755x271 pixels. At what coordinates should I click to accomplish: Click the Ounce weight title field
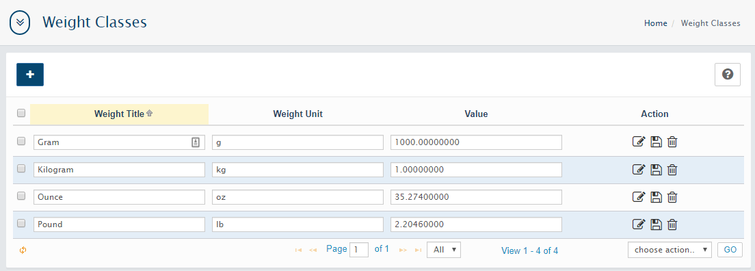point(120,197)
